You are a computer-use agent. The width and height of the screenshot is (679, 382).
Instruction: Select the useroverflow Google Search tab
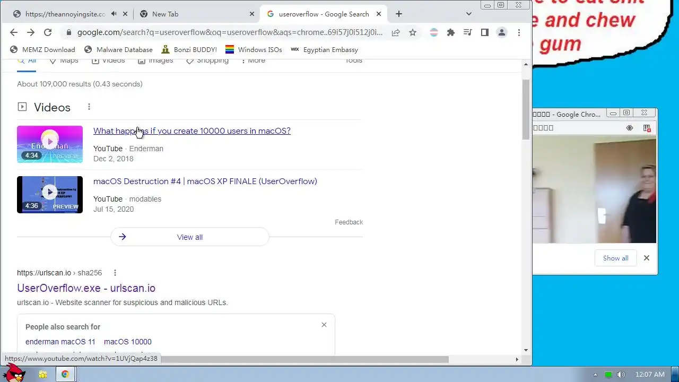click(324, 14)
